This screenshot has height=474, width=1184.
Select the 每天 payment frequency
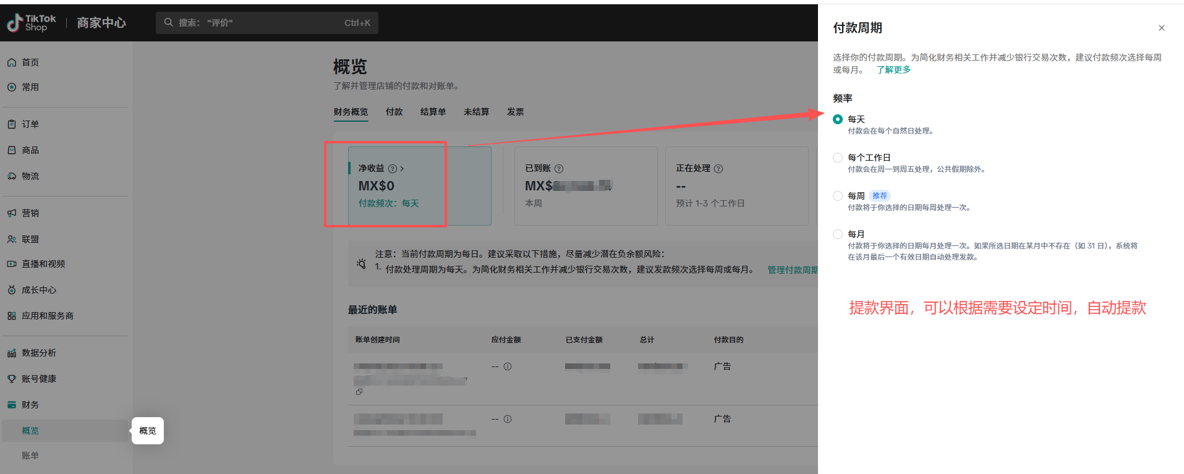tap(838, 119)
